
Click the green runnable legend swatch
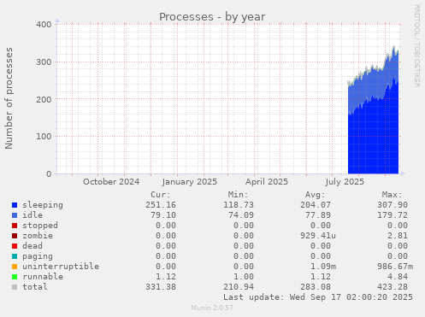[15, 277]
